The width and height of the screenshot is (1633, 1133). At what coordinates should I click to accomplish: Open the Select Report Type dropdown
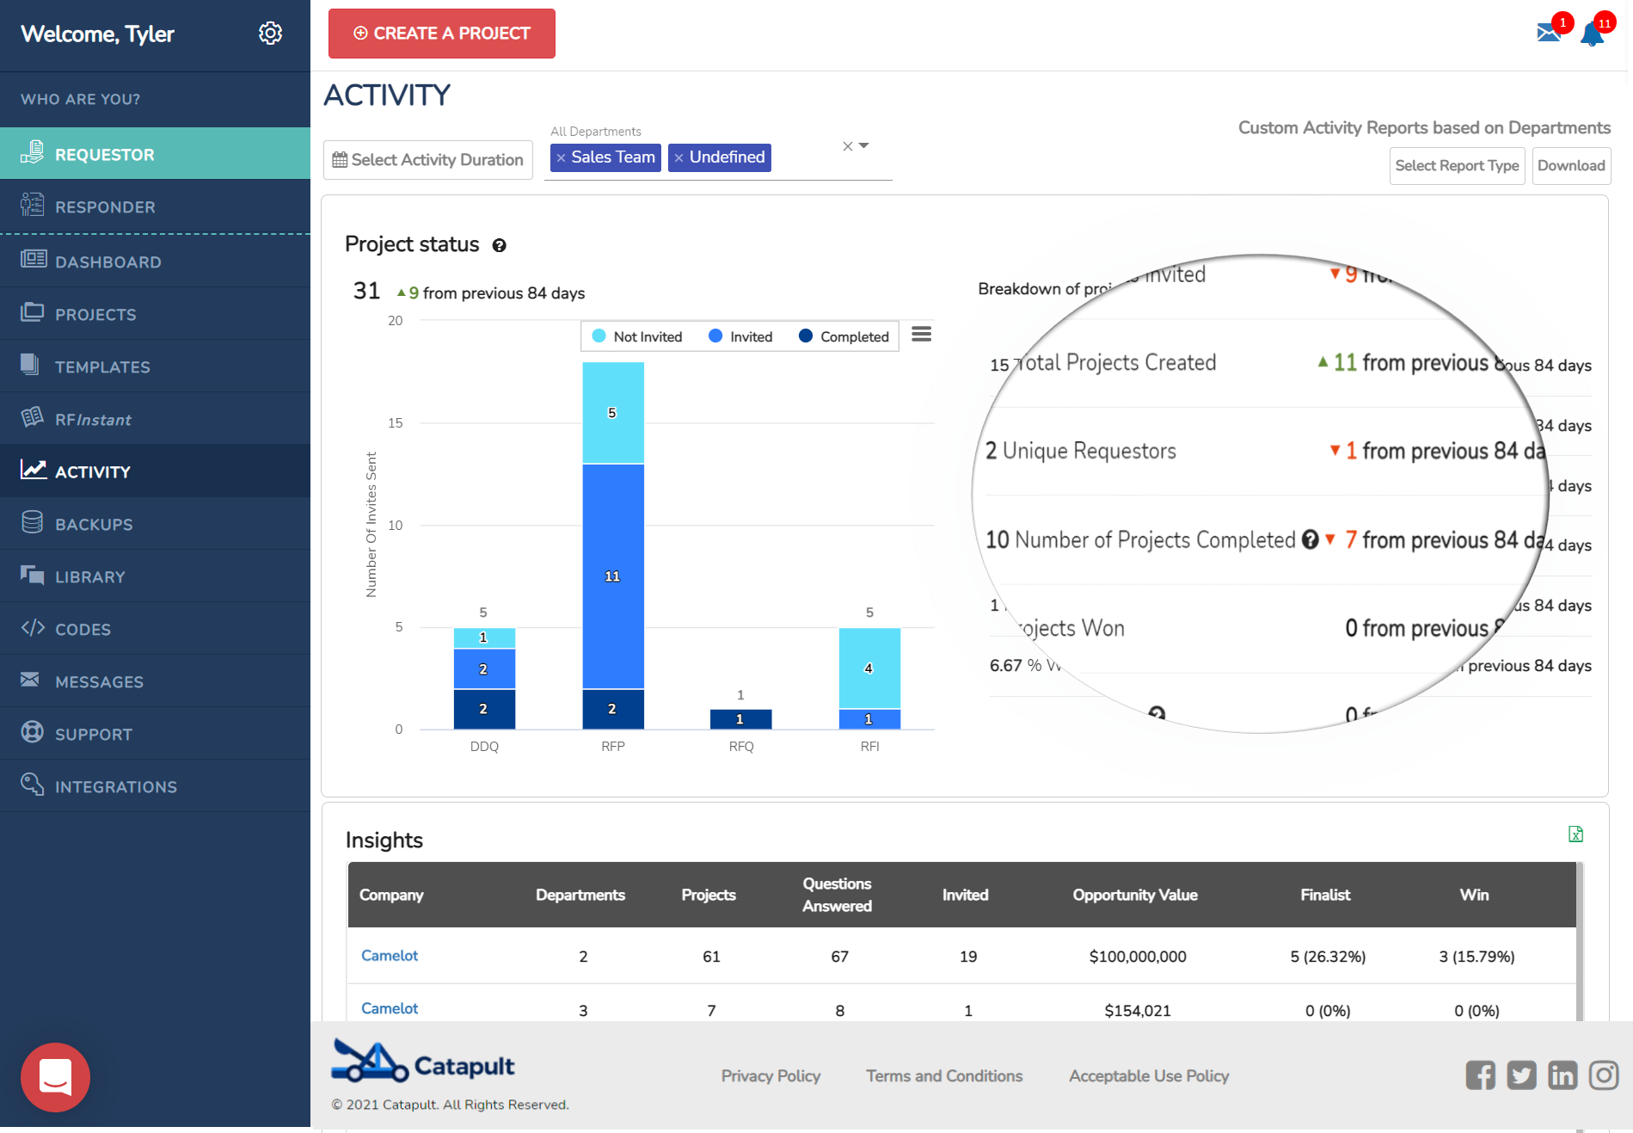coord(1457,165)
